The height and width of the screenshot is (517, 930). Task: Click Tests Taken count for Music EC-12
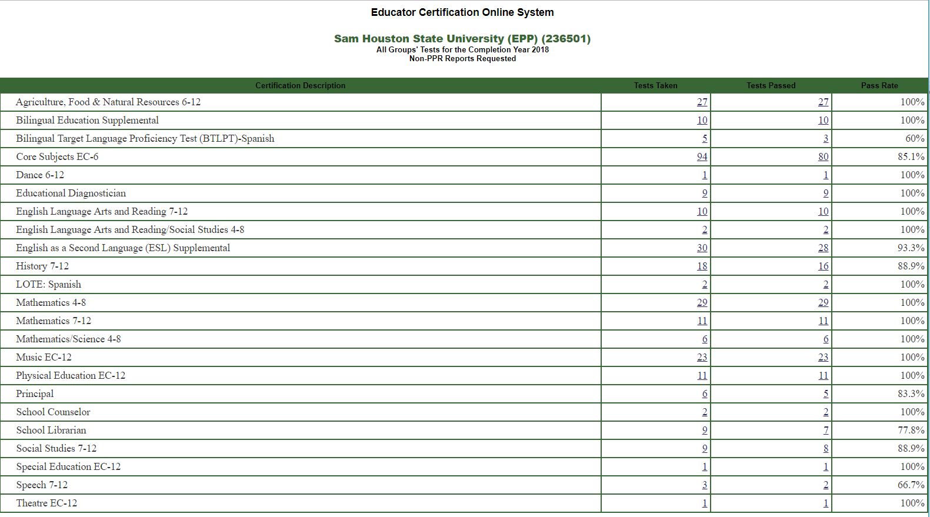(x=702, y=357)
